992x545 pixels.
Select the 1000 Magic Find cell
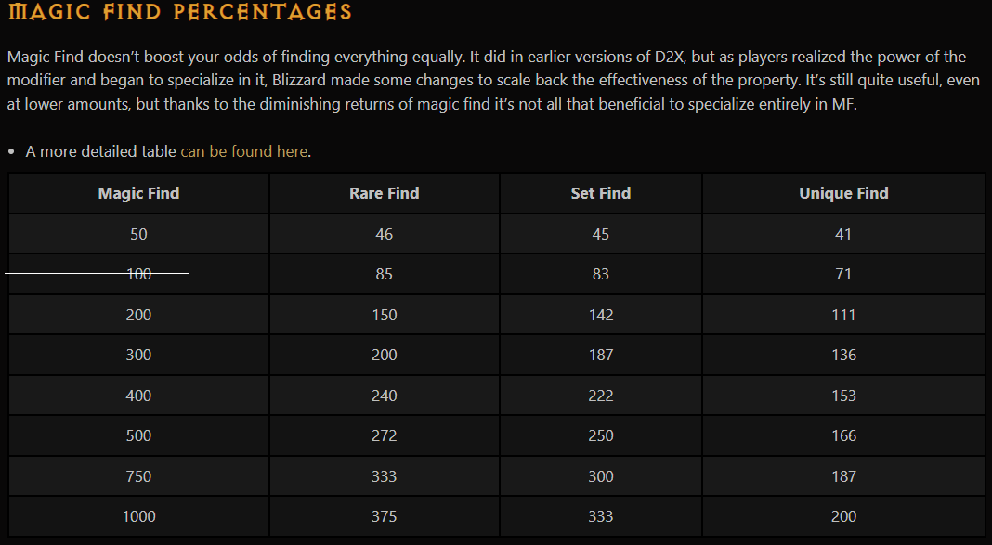138,516
